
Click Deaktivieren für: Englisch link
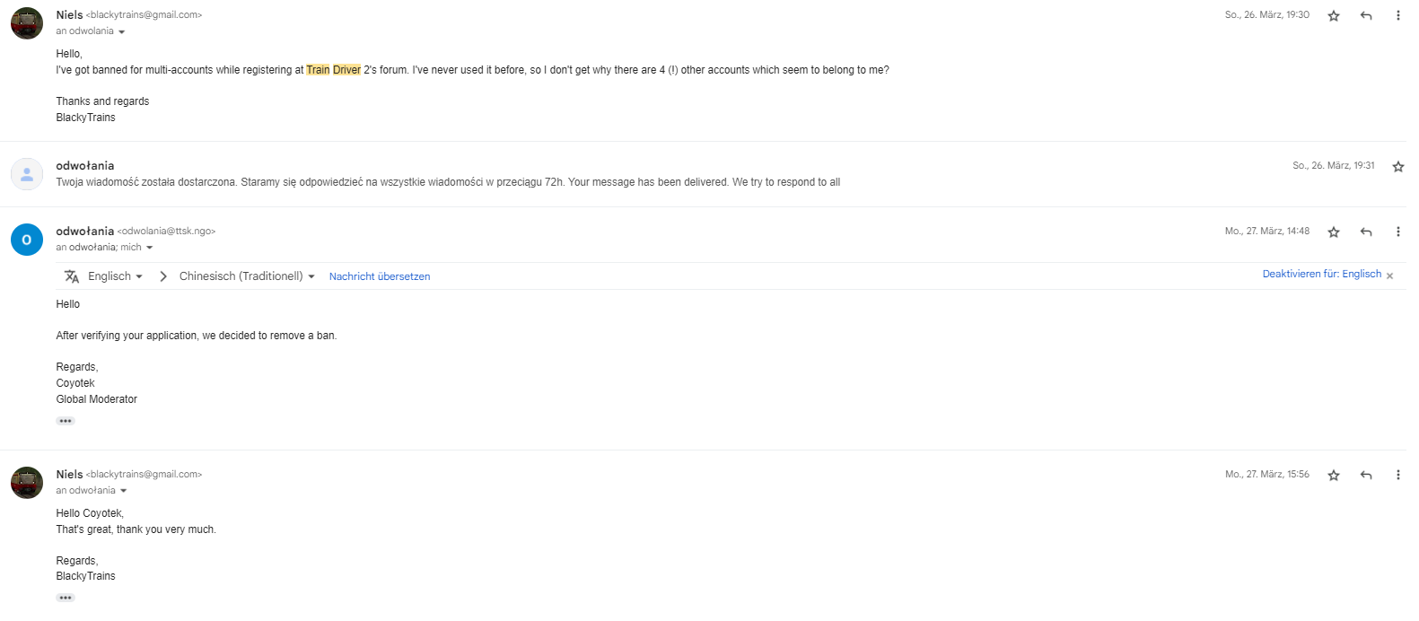tap(1321, 275)
